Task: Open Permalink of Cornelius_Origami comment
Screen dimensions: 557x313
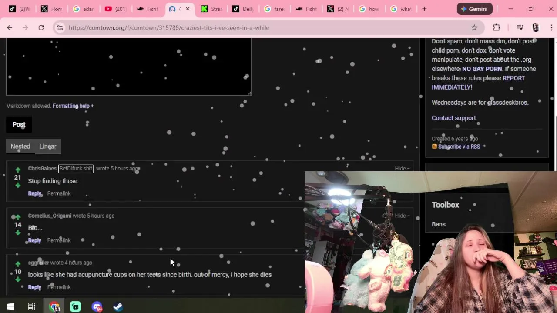Action: (x=59, y=240)
